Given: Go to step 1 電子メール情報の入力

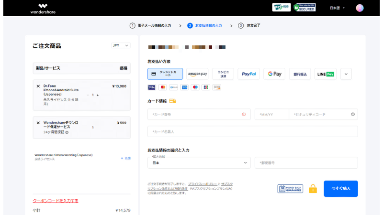Looking at the screenshot, I should pos(150,25).
